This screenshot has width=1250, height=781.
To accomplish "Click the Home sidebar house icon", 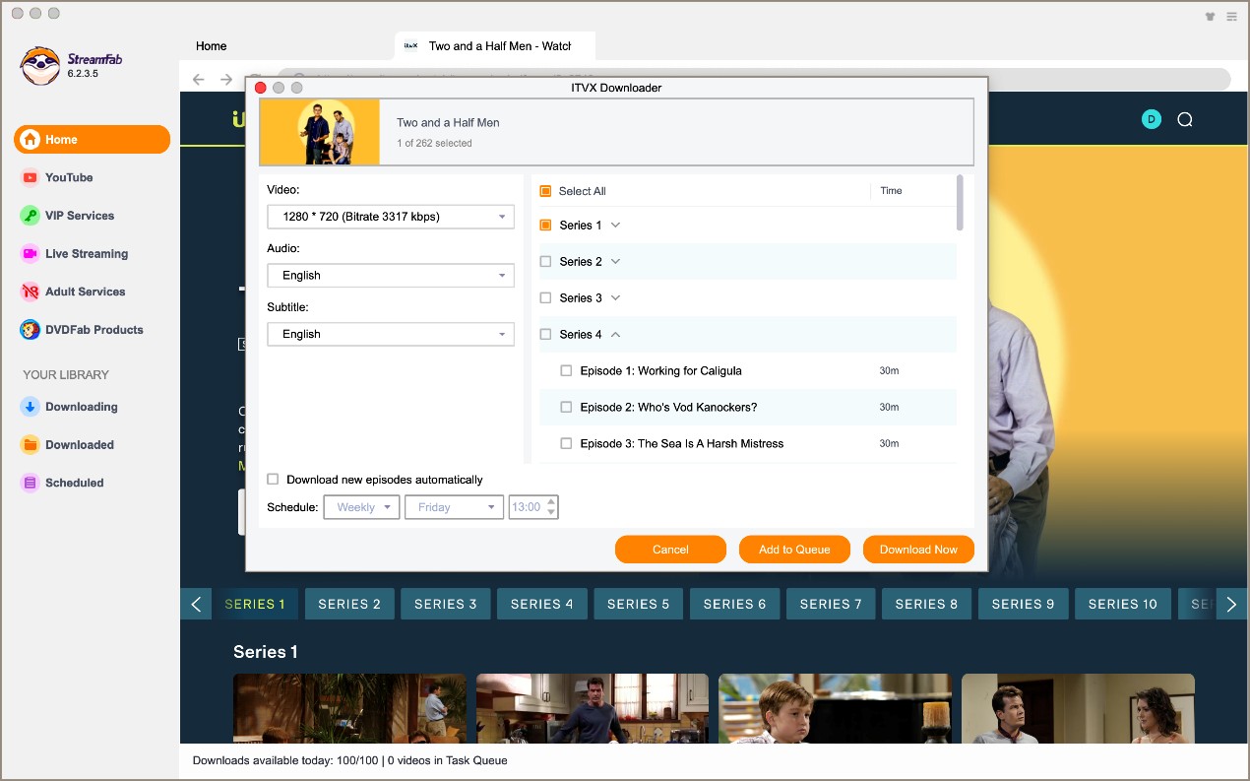I will [x=31, y=140].
